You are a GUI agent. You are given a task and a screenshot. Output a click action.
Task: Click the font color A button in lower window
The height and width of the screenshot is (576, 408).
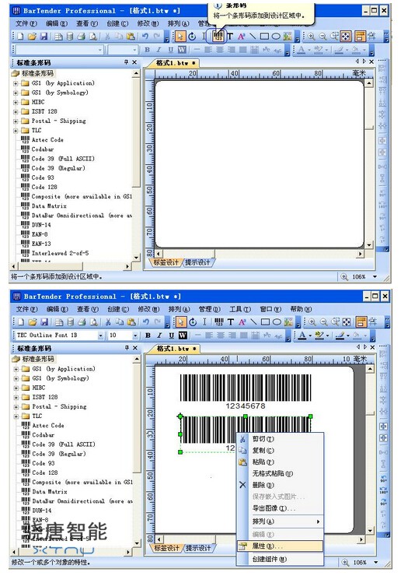[302, 335]
